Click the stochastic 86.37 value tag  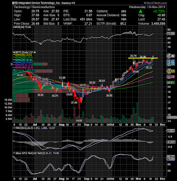(171, 157)
